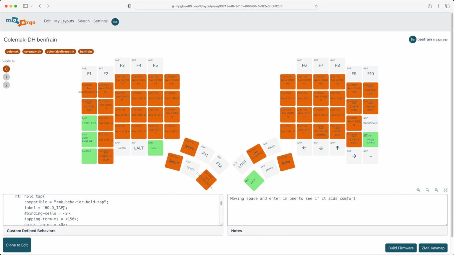Click the ZMK Keymap button
This screenshot has height=255, width=454.
(433, 248)
